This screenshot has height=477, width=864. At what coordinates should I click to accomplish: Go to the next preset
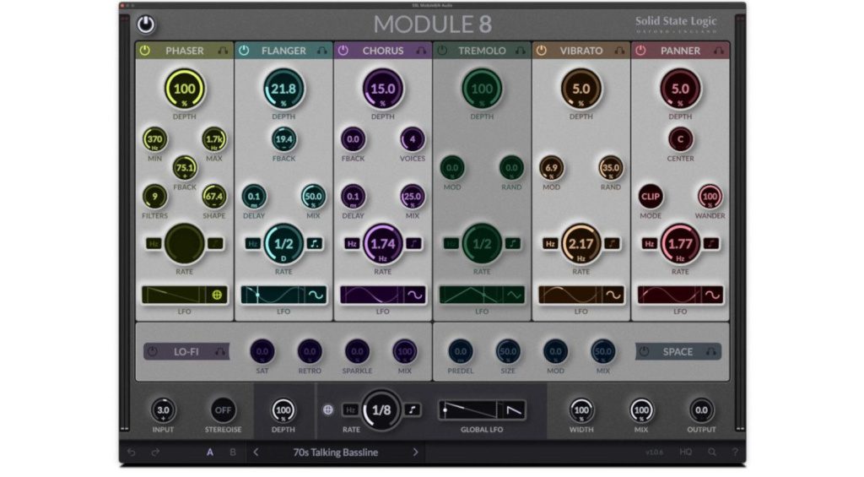pos(415,453)
